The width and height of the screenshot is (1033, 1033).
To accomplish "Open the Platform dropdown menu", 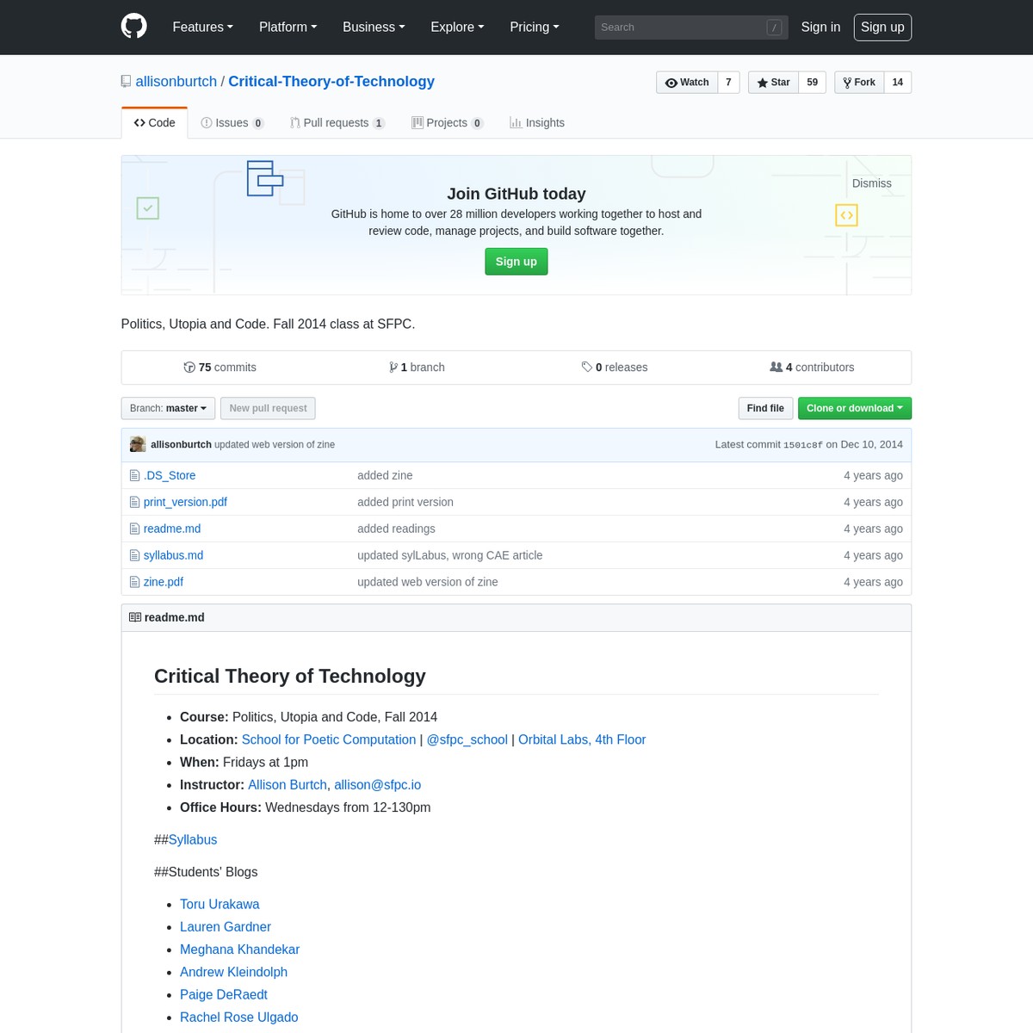I will [x=288, y=27].
